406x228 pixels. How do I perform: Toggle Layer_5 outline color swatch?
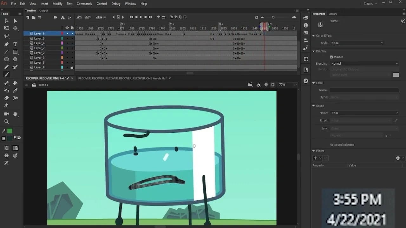click(x=62, y=38)
